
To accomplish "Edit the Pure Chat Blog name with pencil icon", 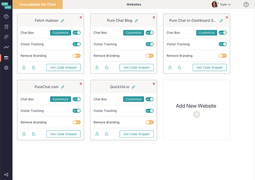I will click(136, 21).
